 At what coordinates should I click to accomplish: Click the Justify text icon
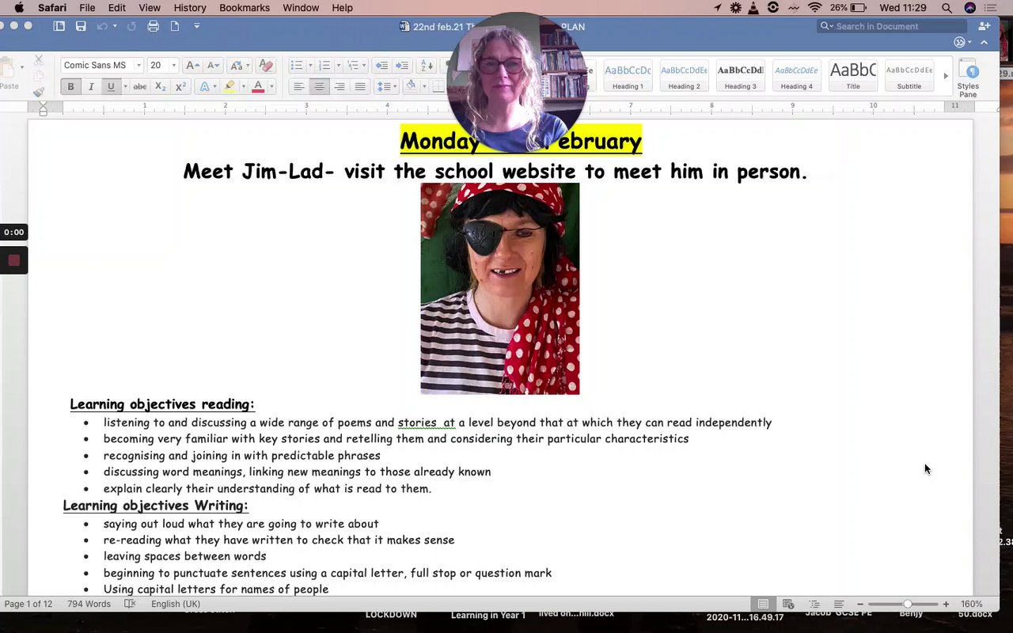click(360, 86)
